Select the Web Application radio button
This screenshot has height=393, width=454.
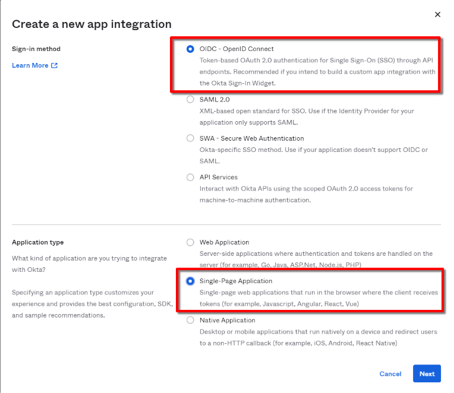pyautogui.click(x=190, y=242)
